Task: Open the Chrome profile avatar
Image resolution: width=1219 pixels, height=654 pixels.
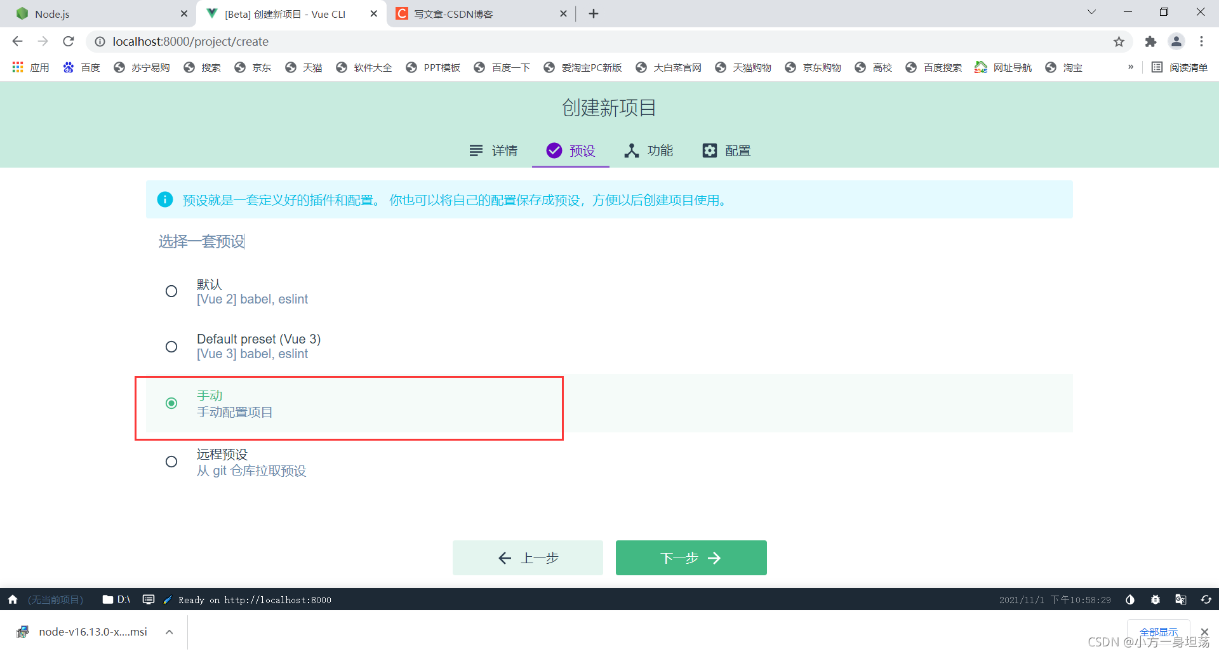Action: click(x=1176, y=41)
